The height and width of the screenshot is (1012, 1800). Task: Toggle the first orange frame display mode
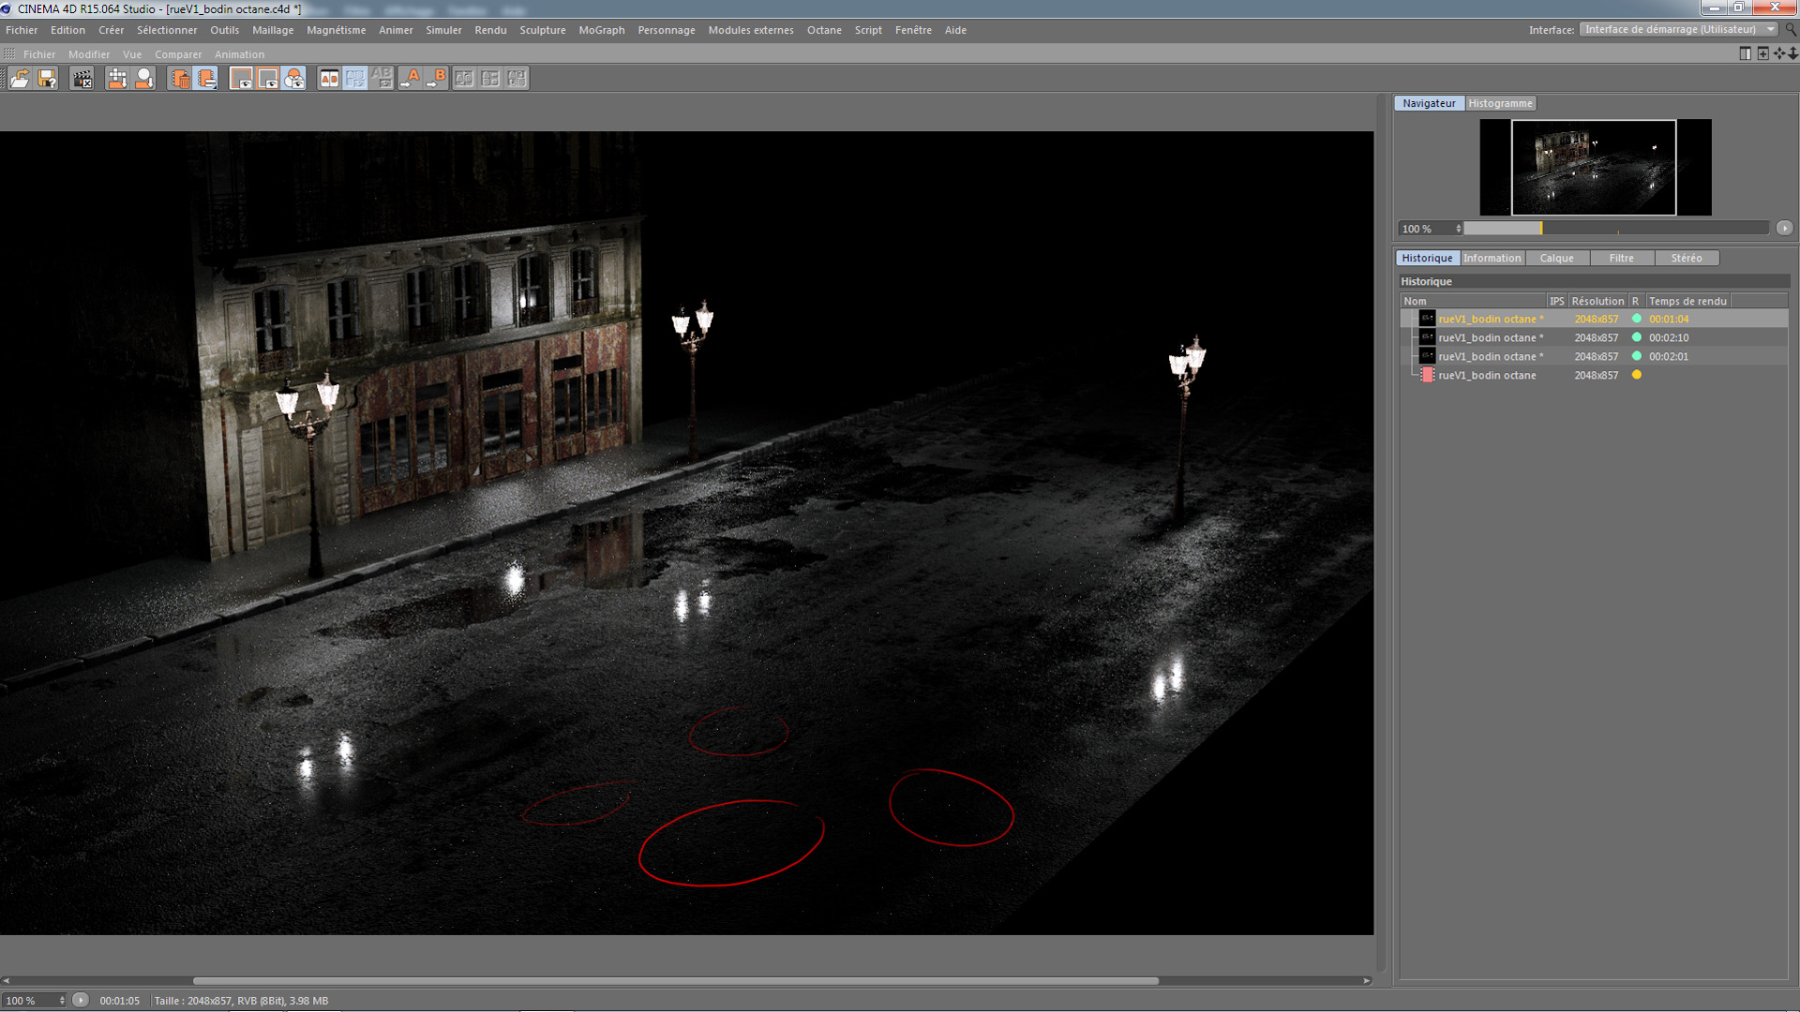[241, 79]
